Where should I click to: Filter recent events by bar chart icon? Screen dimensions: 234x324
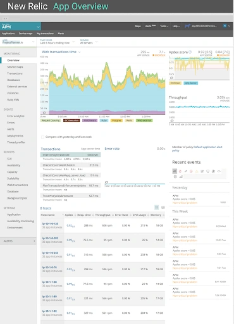(x=181, y=177)
